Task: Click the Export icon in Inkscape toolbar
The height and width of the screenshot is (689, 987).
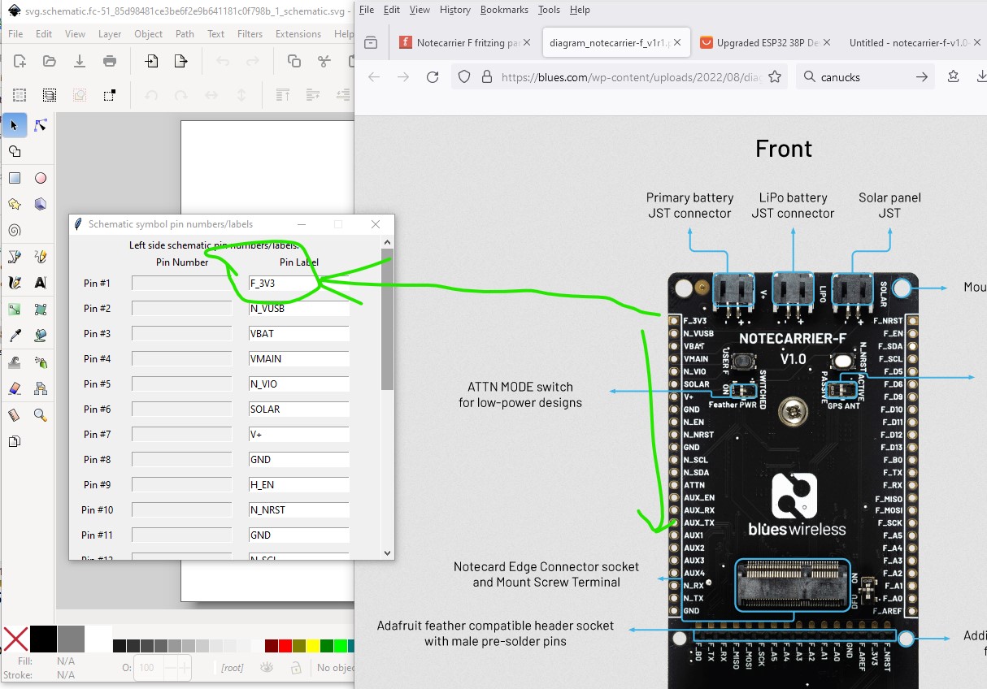Action: 182,61
